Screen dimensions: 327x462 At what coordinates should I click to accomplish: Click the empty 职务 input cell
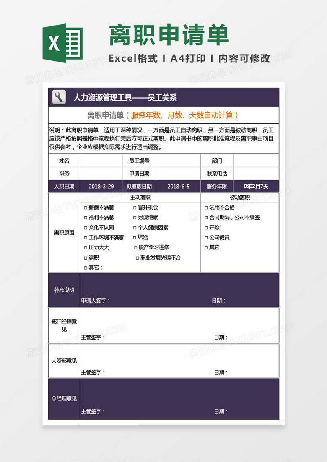tap(101, 174)
